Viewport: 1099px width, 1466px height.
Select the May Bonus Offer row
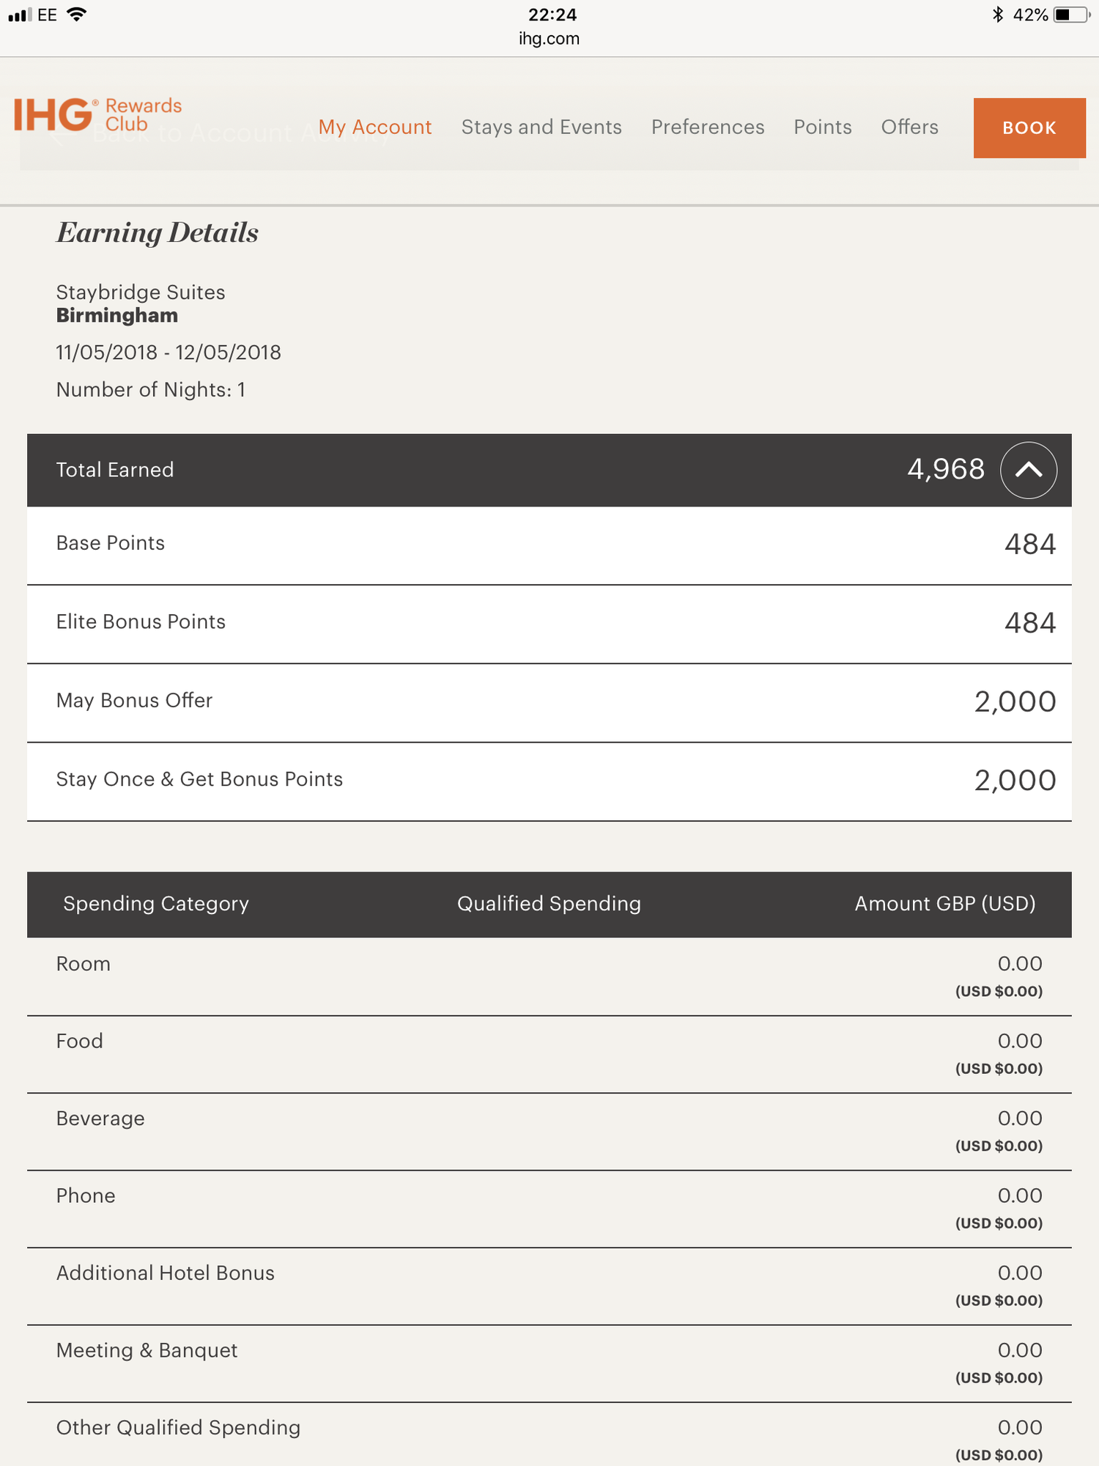[x=549, y=701]
